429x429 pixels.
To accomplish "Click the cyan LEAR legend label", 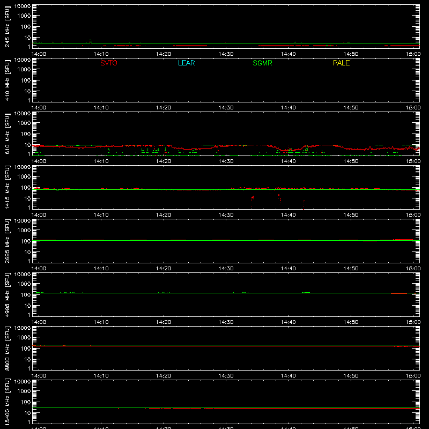I will coord(186,63).
